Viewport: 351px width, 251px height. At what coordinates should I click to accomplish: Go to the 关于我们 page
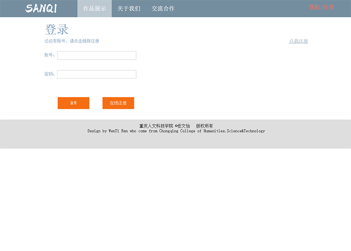coord(129,8)
